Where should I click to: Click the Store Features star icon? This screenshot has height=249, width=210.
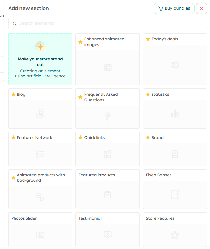(x=175, y=235)
